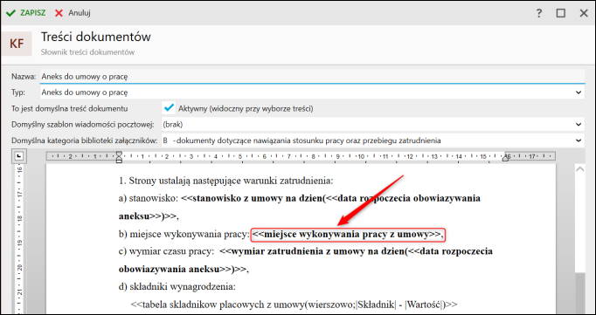Close the Treści dokumentów window
Image resolution: width=596 pixels, height=315 pixels.
[584, 13]
